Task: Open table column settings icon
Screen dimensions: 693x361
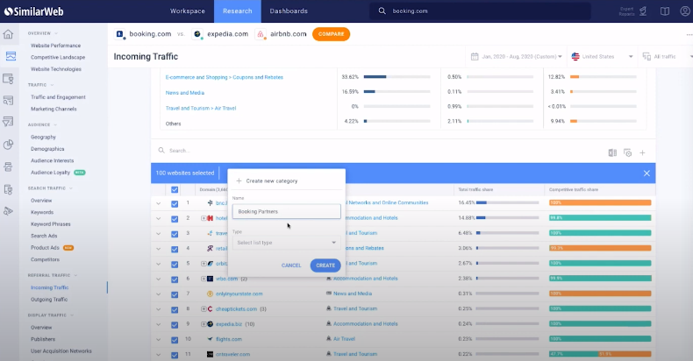Action: click(x=627, y=152)
